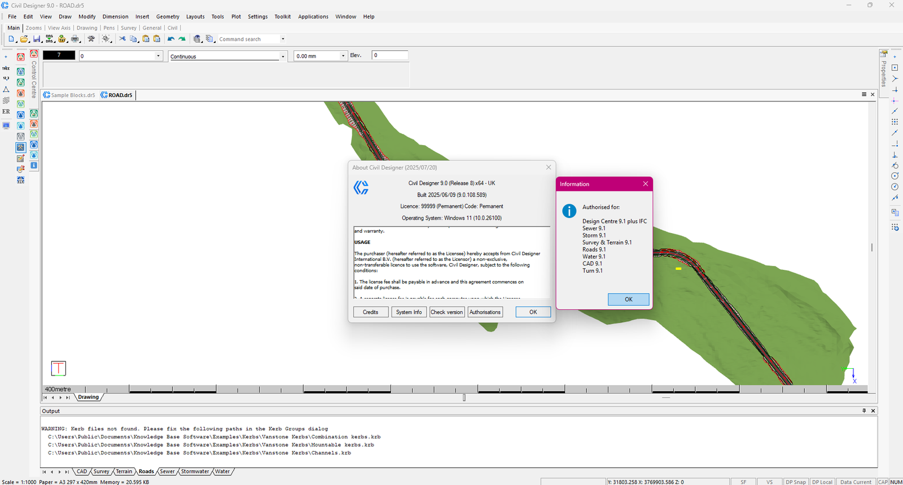Open the Continuous line type dropdown
The width and height of the screenshot is (903, 485).
coord(283,56)
